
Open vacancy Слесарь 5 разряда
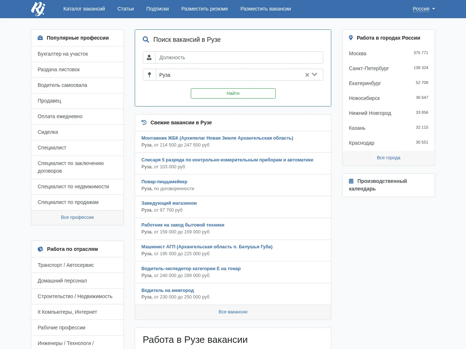click(227, 160)
